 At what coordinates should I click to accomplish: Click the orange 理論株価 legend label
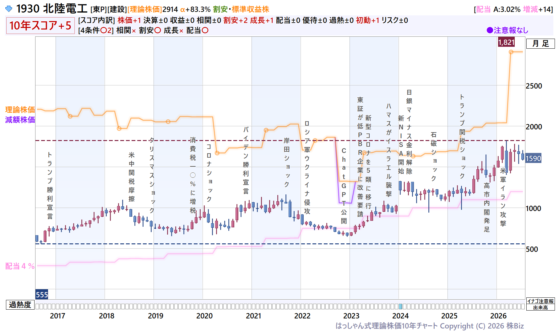coord(20,110)
